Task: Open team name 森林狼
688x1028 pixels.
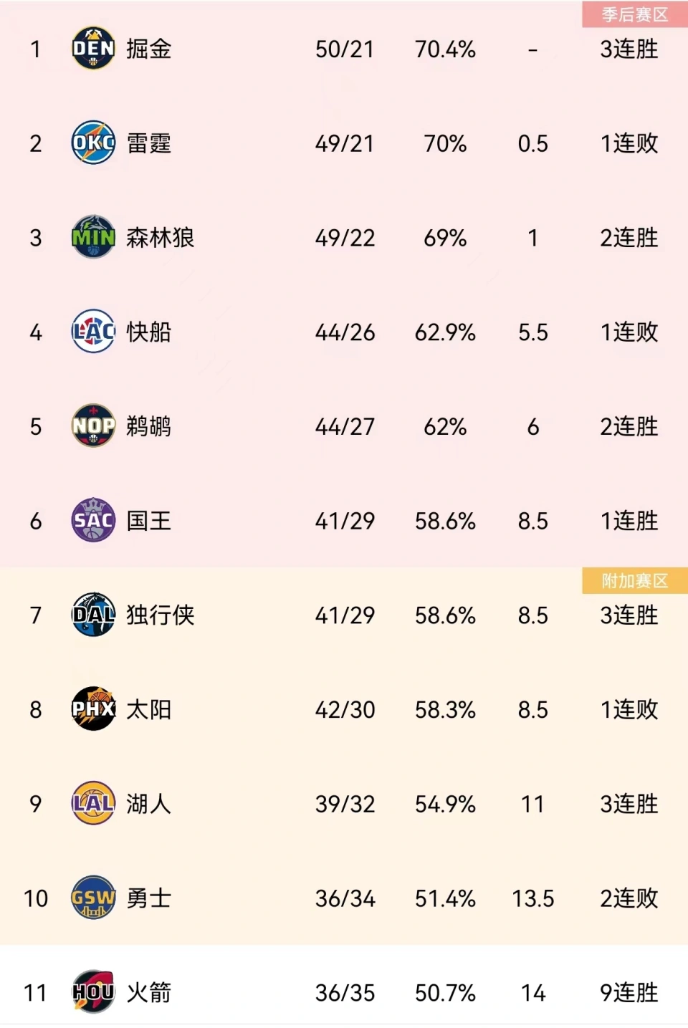Action: click(161, 237)
